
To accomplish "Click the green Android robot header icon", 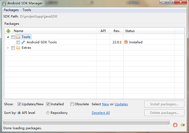I will [x=8, y=31].
